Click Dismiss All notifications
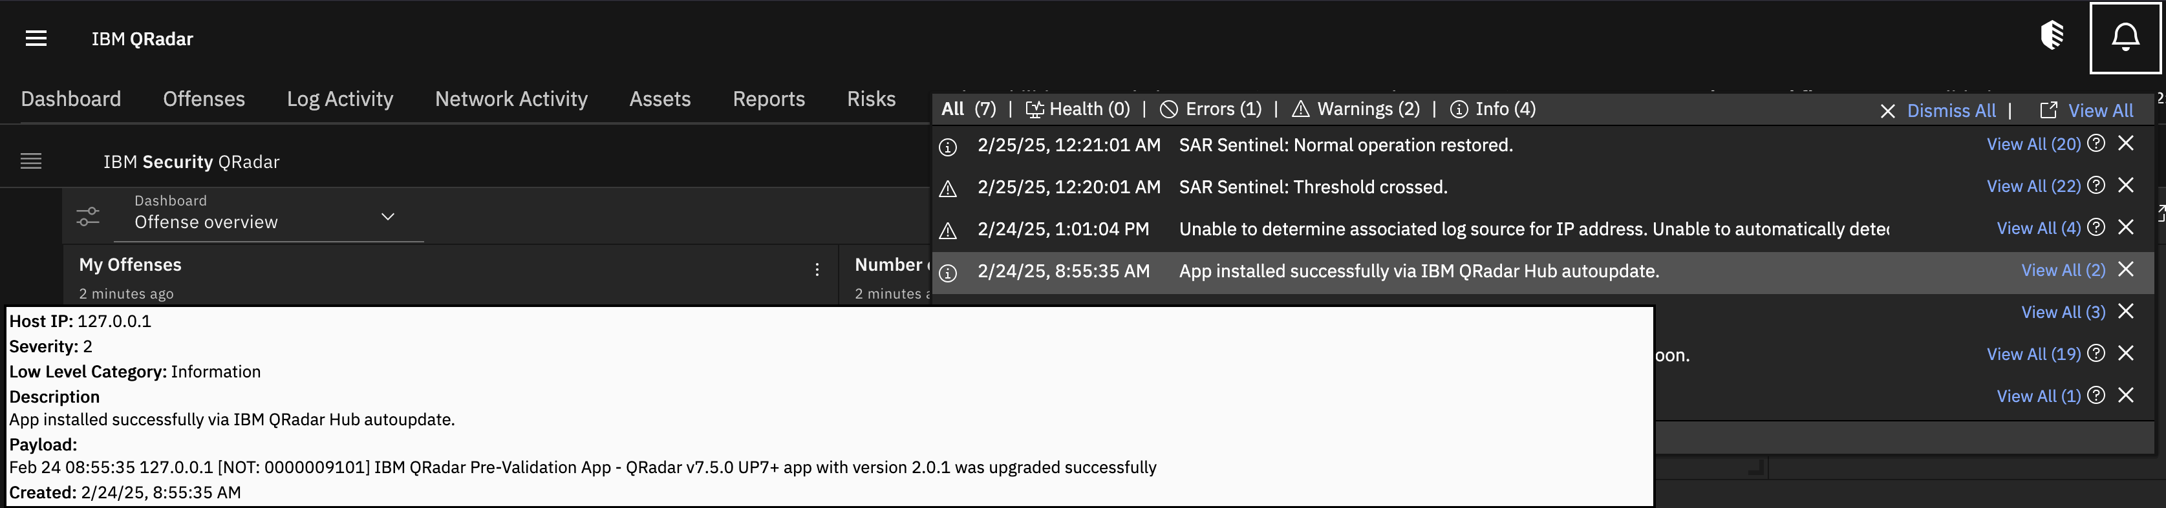Viewport: 2166px width, 508px height. coord(1950,111)
